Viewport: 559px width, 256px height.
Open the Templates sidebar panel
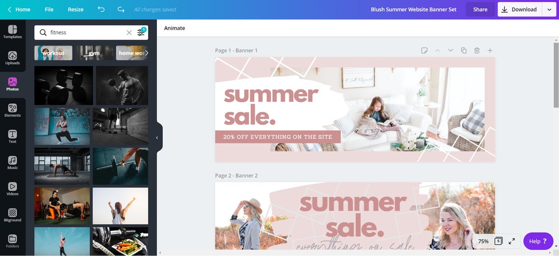coord(12,32)
